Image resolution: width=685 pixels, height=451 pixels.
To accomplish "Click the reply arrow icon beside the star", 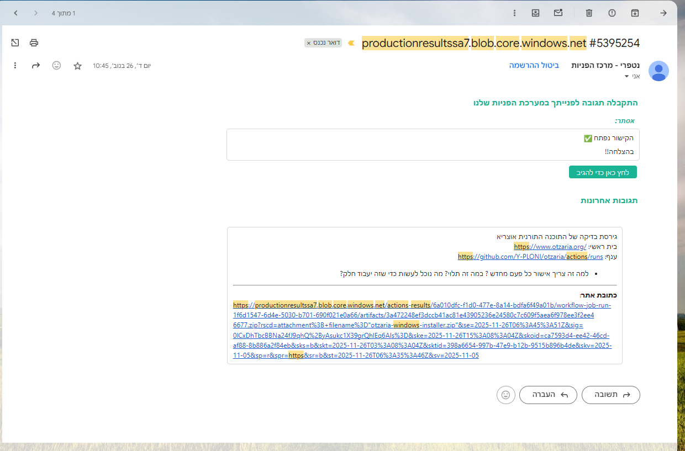I will (36, 66).
